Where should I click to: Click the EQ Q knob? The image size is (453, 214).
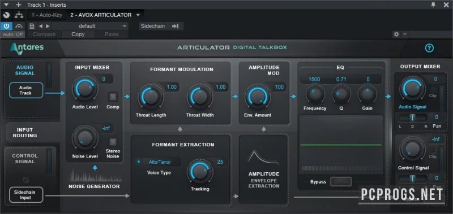tap(341, 94)
